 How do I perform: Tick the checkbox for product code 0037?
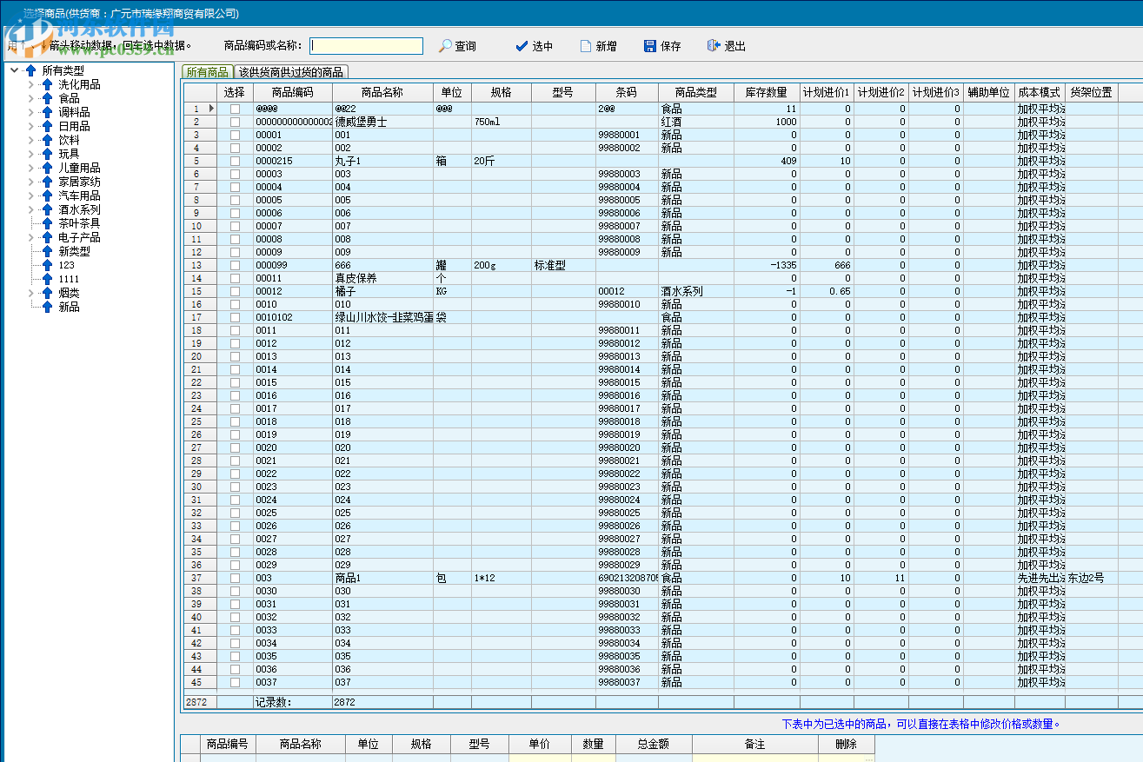pos(235,683)
